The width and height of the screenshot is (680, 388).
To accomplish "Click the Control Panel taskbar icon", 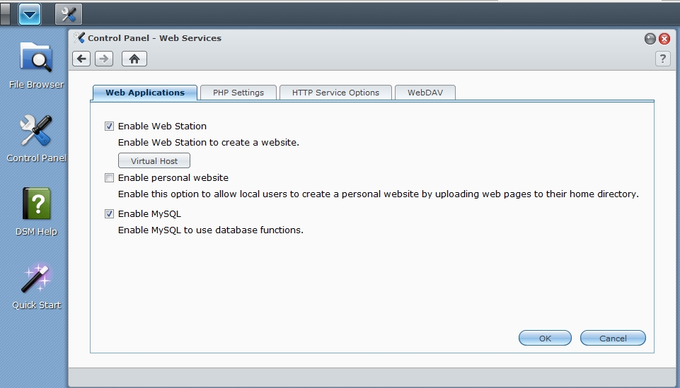I will (x=68, y=13).
